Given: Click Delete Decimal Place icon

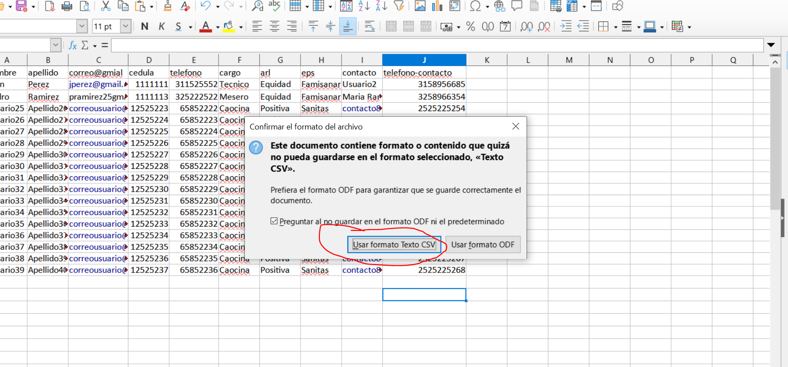Looking at the screenshot, I should point(544,27).
